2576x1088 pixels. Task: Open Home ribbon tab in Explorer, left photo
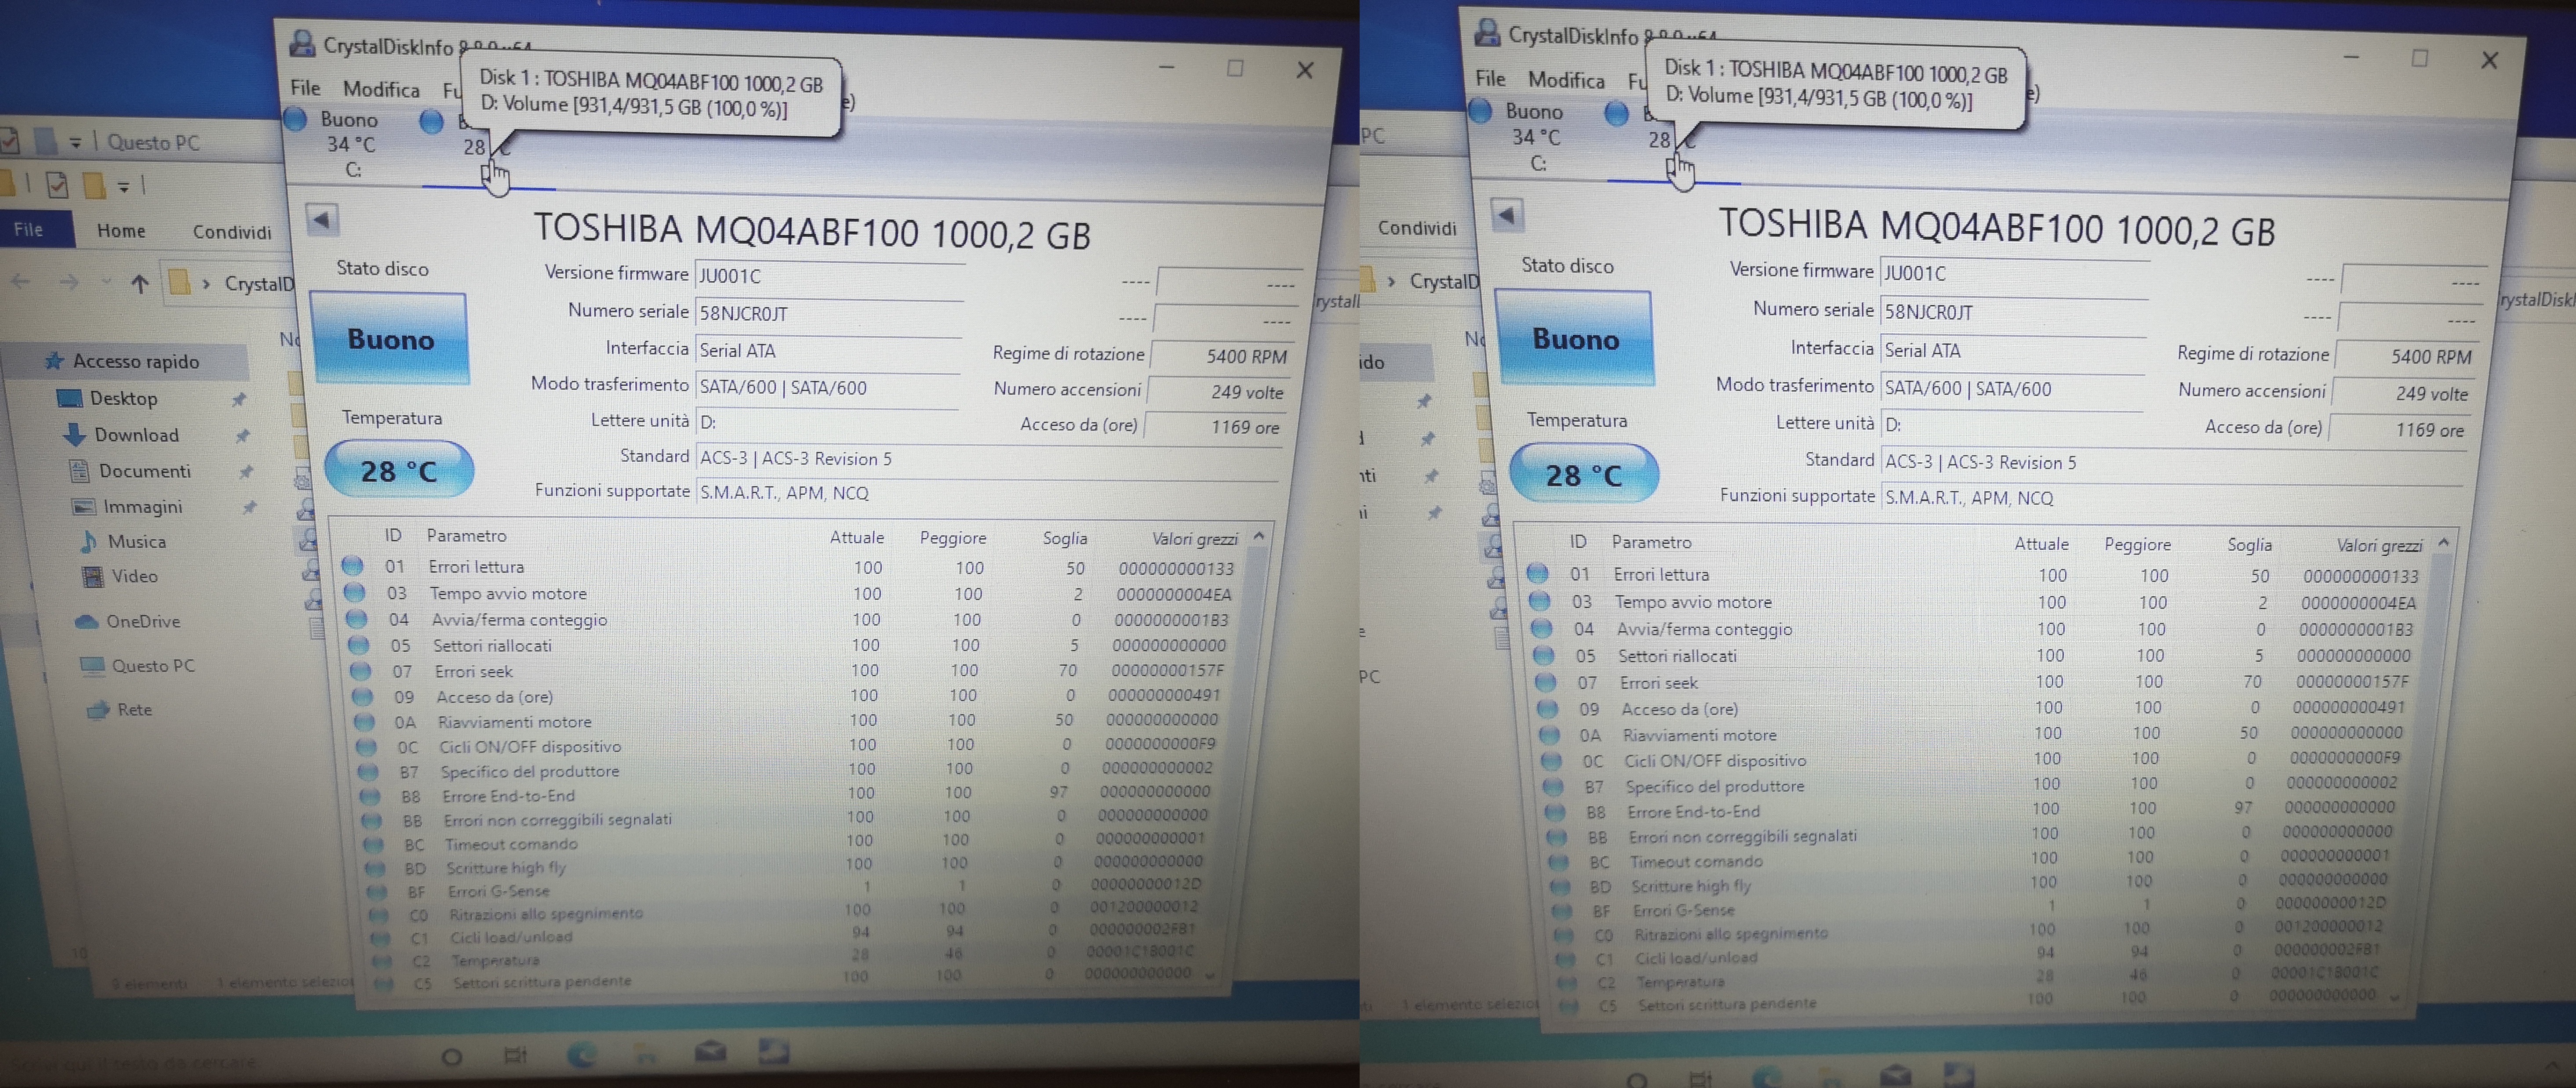coord(121,231)
